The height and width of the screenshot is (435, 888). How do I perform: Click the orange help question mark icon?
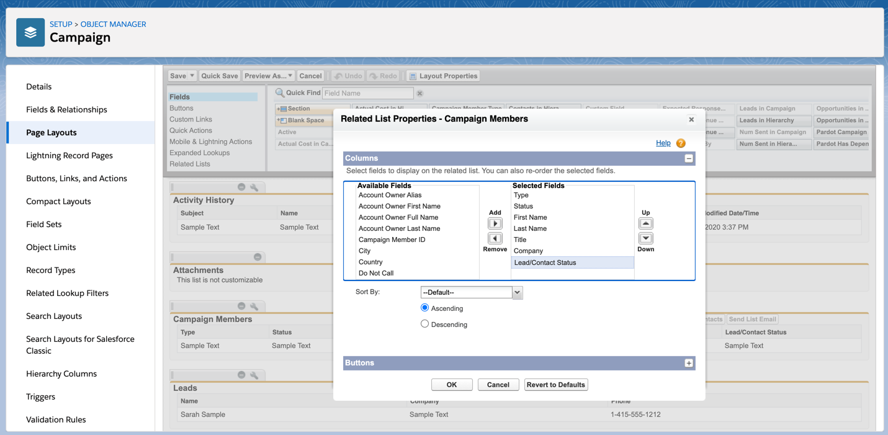point(681,143)
